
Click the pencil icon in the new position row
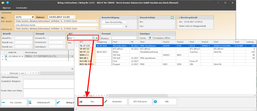pyautogui.click(x=6, y=59)
